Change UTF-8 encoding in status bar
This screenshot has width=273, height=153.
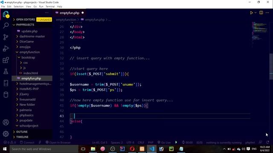(130, 143)
